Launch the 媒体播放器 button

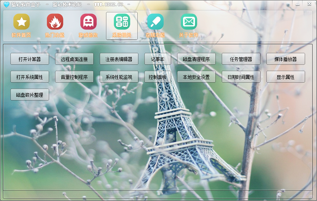pyautogui.click(x=285, y=59)
